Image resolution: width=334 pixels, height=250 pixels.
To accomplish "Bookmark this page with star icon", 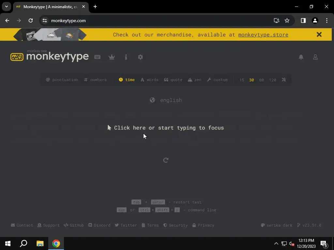I will tap(287, 21).
